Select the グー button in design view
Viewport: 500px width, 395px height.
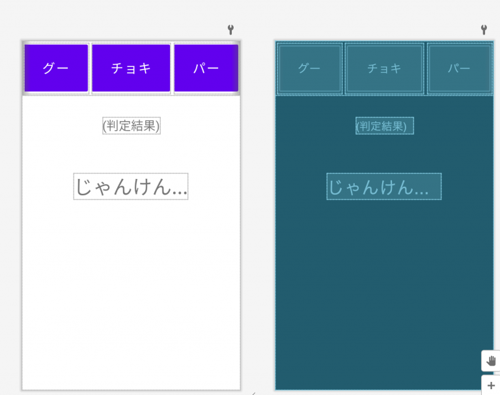[x=56, y=68]
